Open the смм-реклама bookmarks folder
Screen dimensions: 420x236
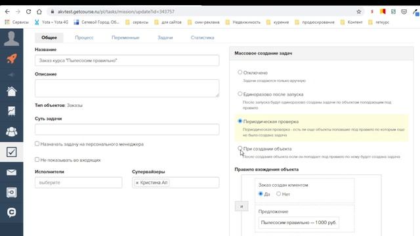(203, 22)
